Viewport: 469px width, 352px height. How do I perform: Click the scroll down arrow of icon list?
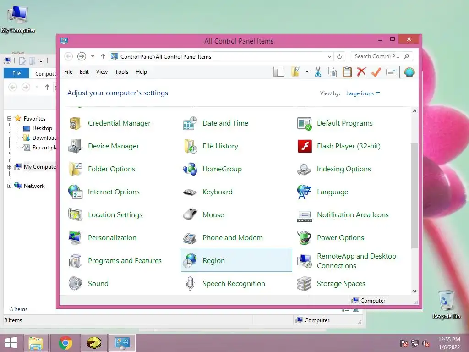[x=414, y=291]
